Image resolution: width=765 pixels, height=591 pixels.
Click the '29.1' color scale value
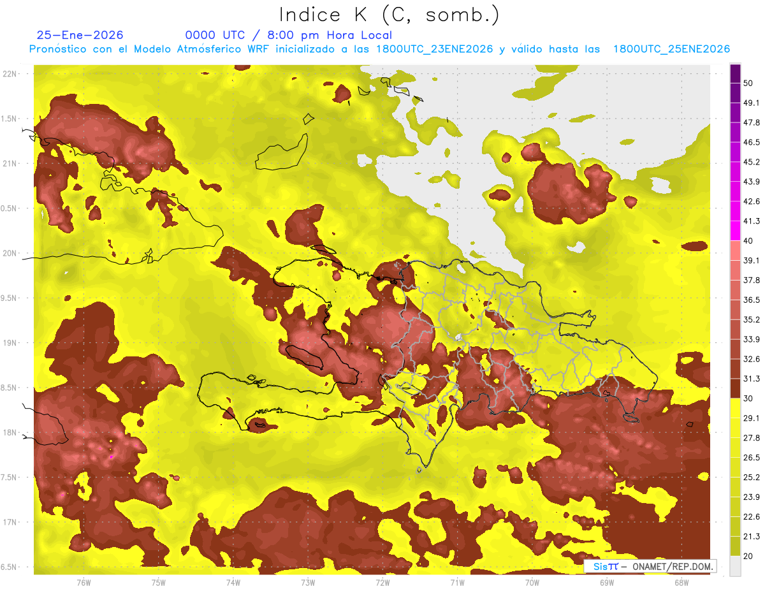[x=752, y=418]
